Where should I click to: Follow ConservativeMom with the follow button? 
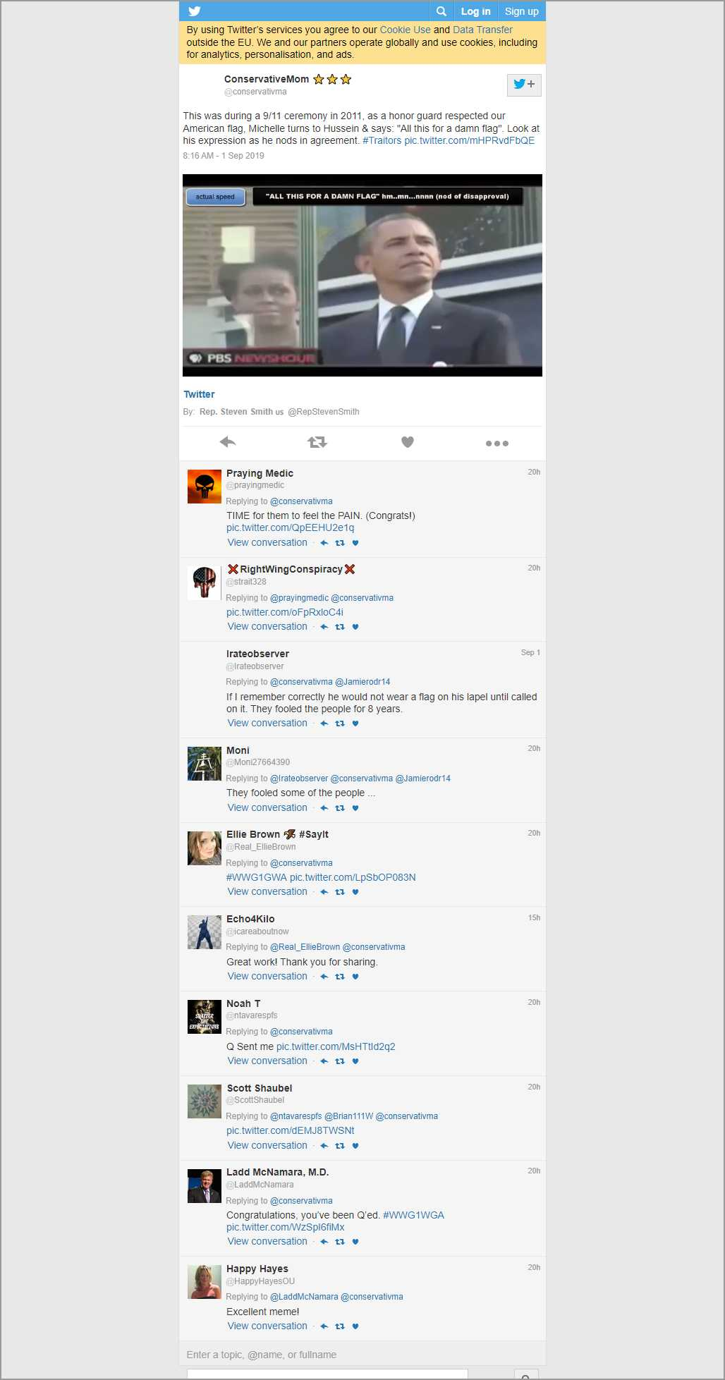[x=524, y=85]
